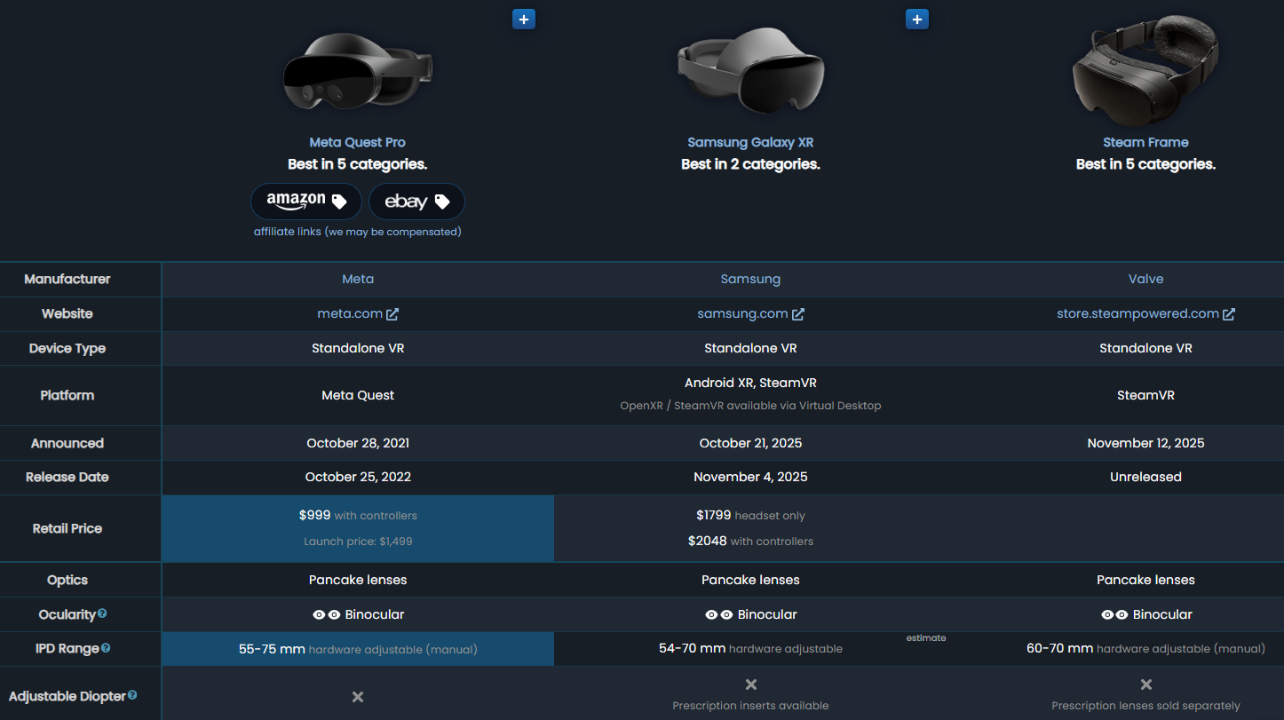1284x720 pixels.
Task: Click the '60-70 mm' IPD range cell
Action: pos(1145,649)
